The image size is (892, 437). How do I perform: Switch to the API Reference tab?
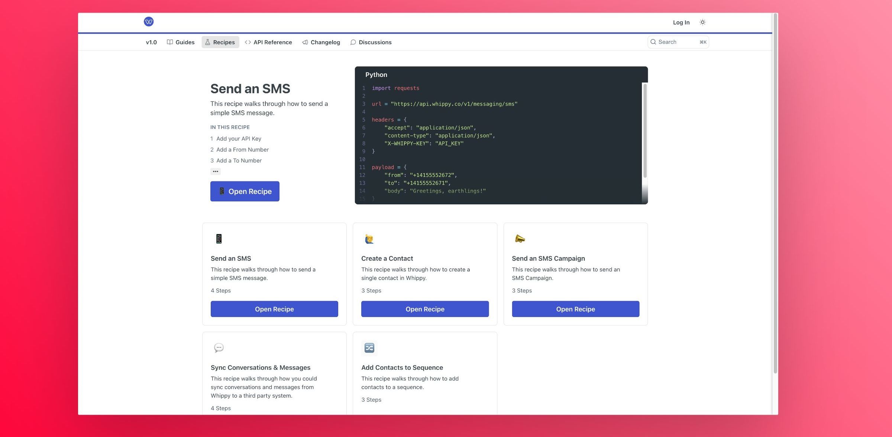coord(268,42)
